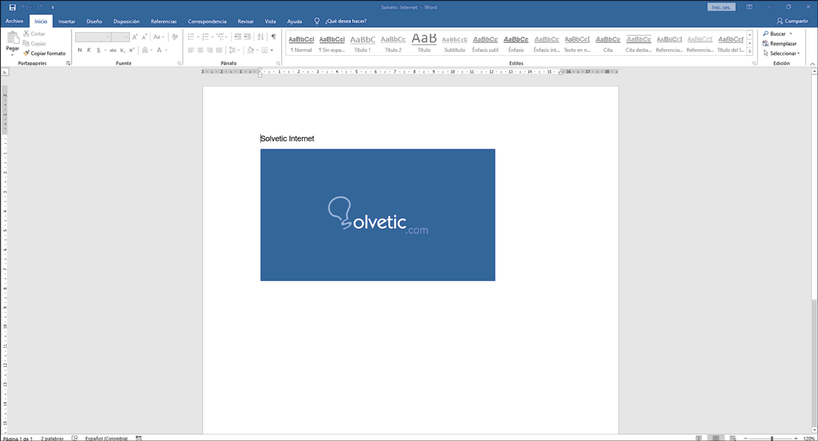Image resolution: width=818 pixels, height=441 pixels.
Task: Toggle subscript formatting
Action: tap(122, 50)
